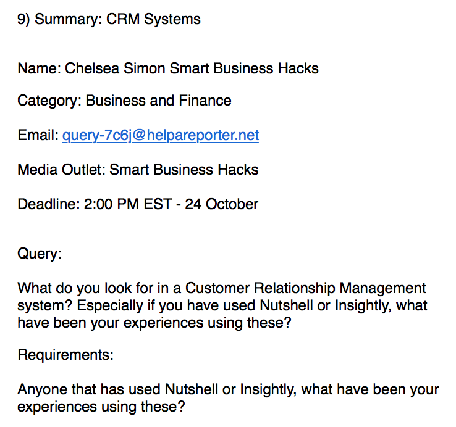Click the '24 October' date text
The image size is (456, 427).
(x=222, y=204)
